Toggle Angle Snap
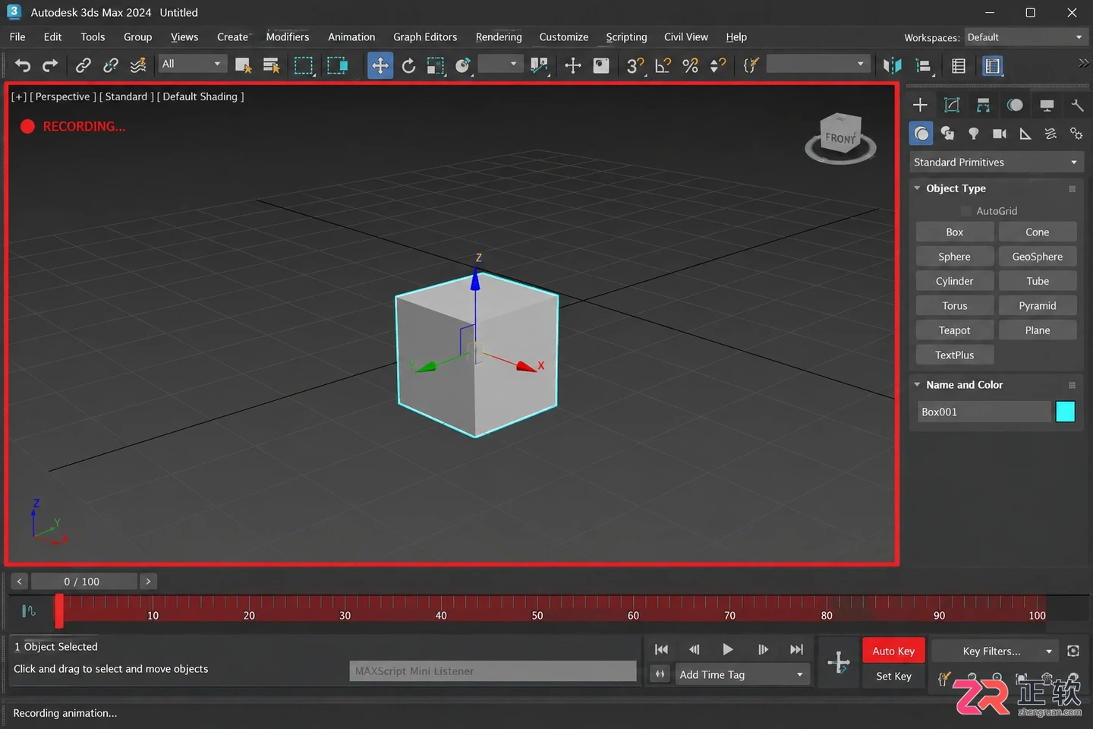 pos(663,66)
